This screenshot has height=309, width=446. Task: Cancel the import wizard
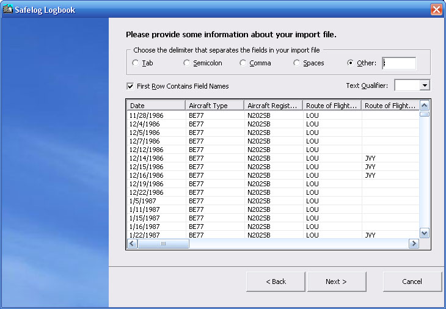(412, 282)
